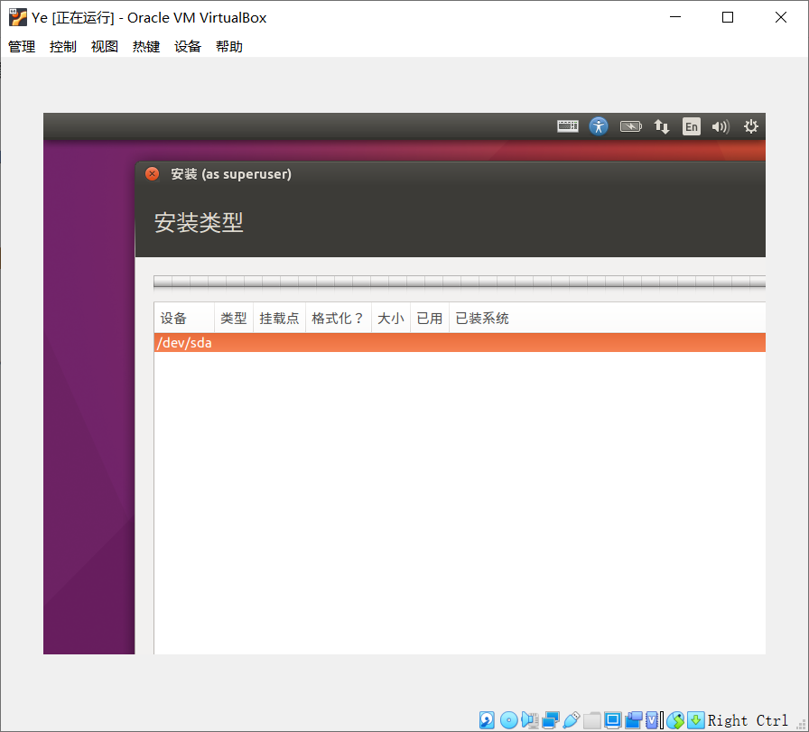The width and height of the screenshot is (809, 732).
Task: Open the 帮助 menu
Action: pyautogui.click(x=229, y=46)
